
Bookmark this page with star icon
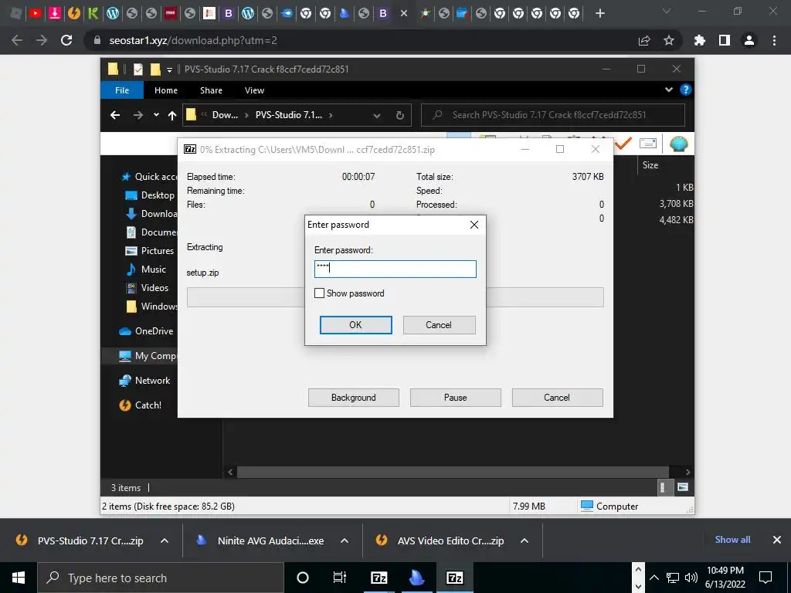(669, 40)
